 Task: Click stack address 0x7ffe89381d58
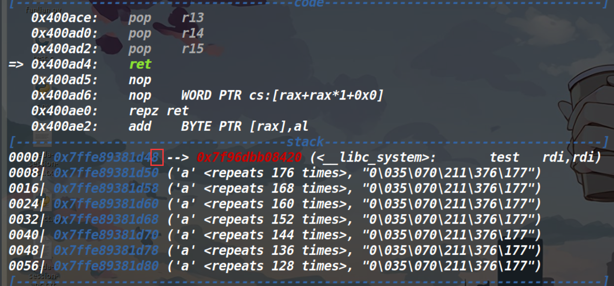(x=106, y=189)
